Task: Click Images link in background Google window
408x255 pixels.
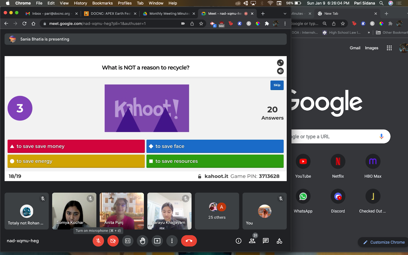Action: tap(372, 48)
